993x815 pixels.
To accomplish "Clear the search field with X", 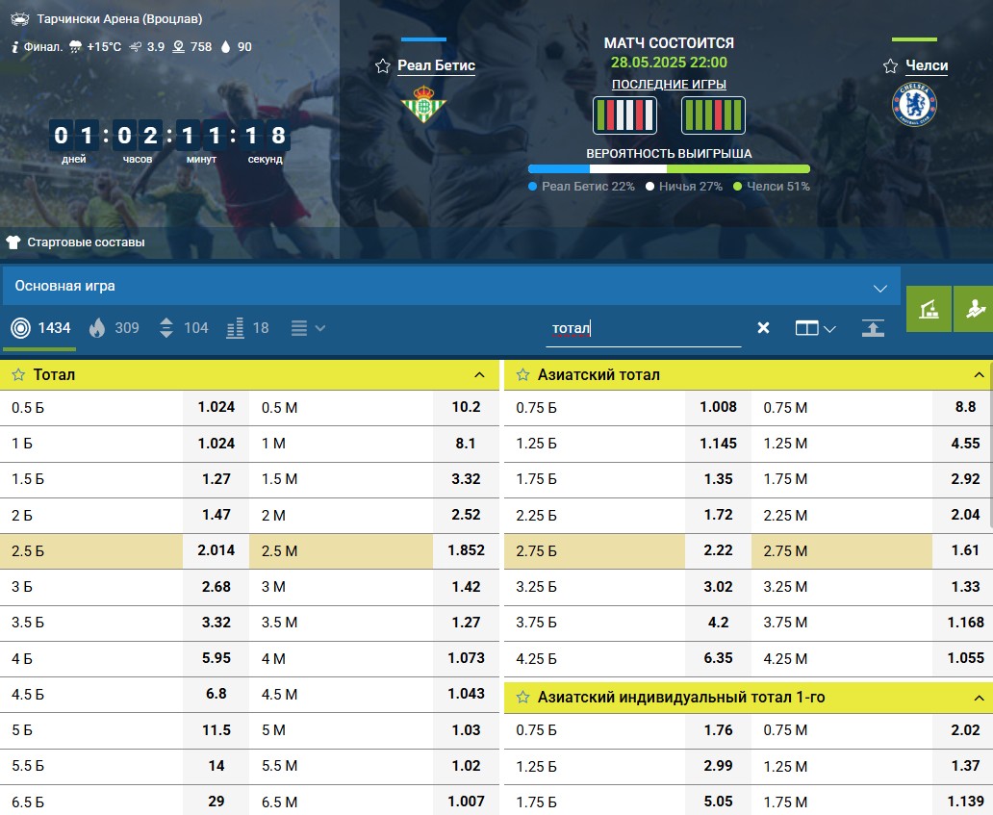I will 763,327.
